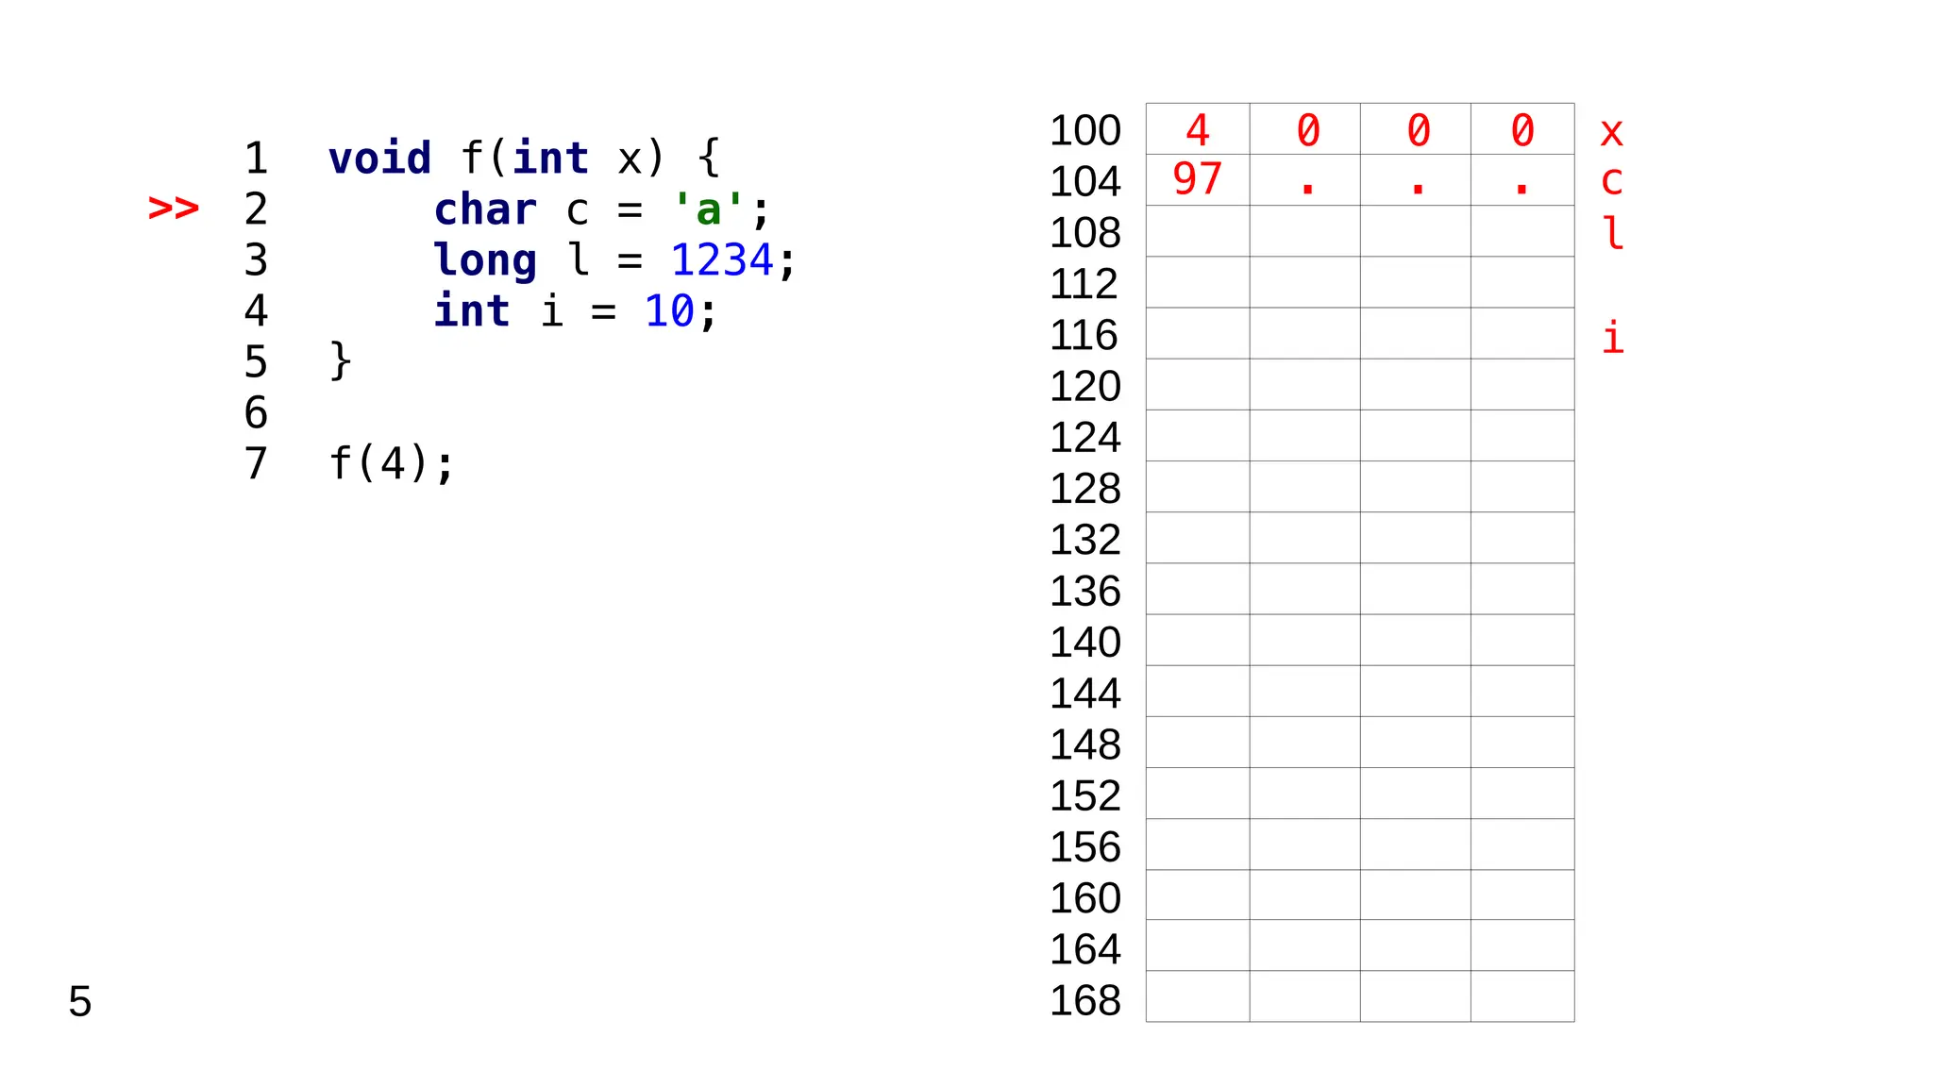Image resolution: width=1933 pixels, height=1087 pixels.
Task: Click the closing brace on line 5
Action: click(x=340, y=361)
